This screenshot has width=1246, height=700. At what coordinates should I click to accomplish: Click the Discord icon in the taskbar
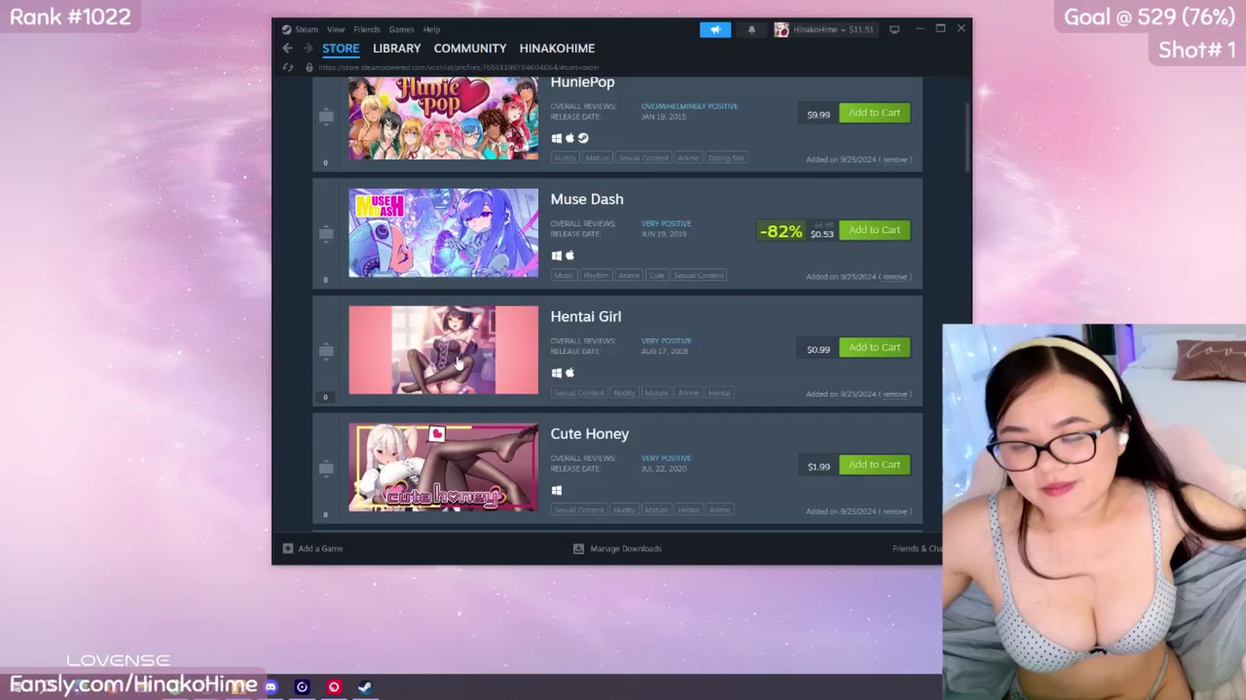[x=271, y=686]
